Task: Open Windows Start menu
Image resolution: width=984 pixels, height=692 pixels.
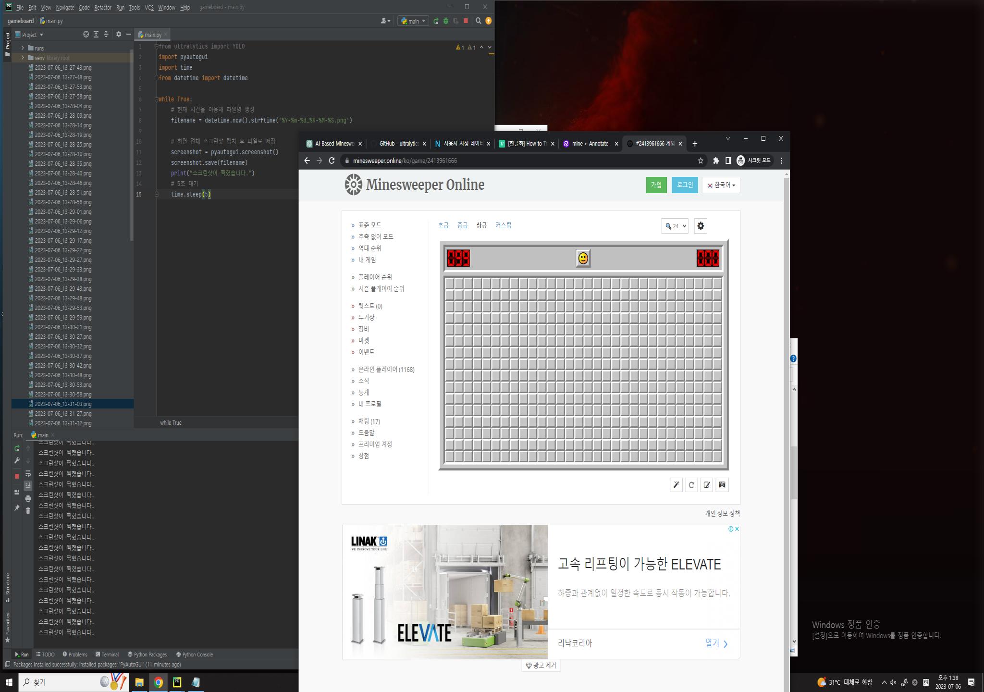Action: click(x=9, y=682)
